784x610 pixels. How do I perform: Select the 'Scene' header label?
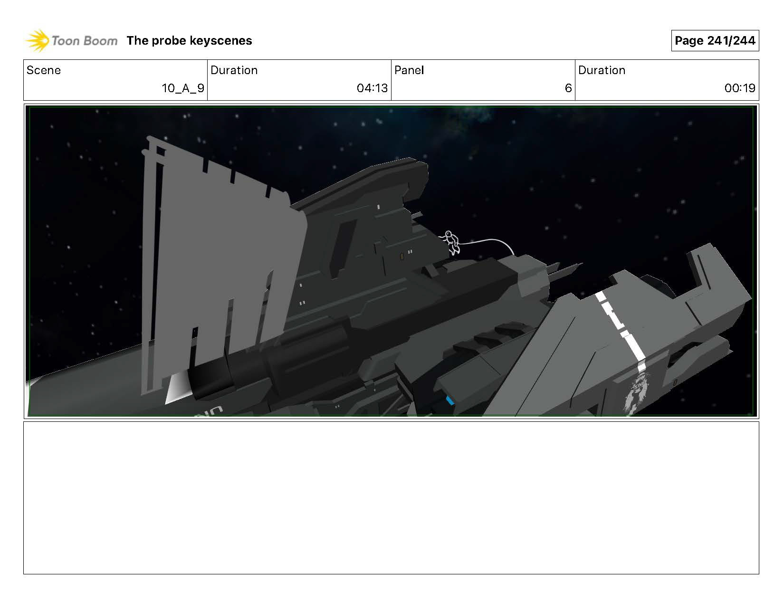pyautogui.click(x=44, y=70)
